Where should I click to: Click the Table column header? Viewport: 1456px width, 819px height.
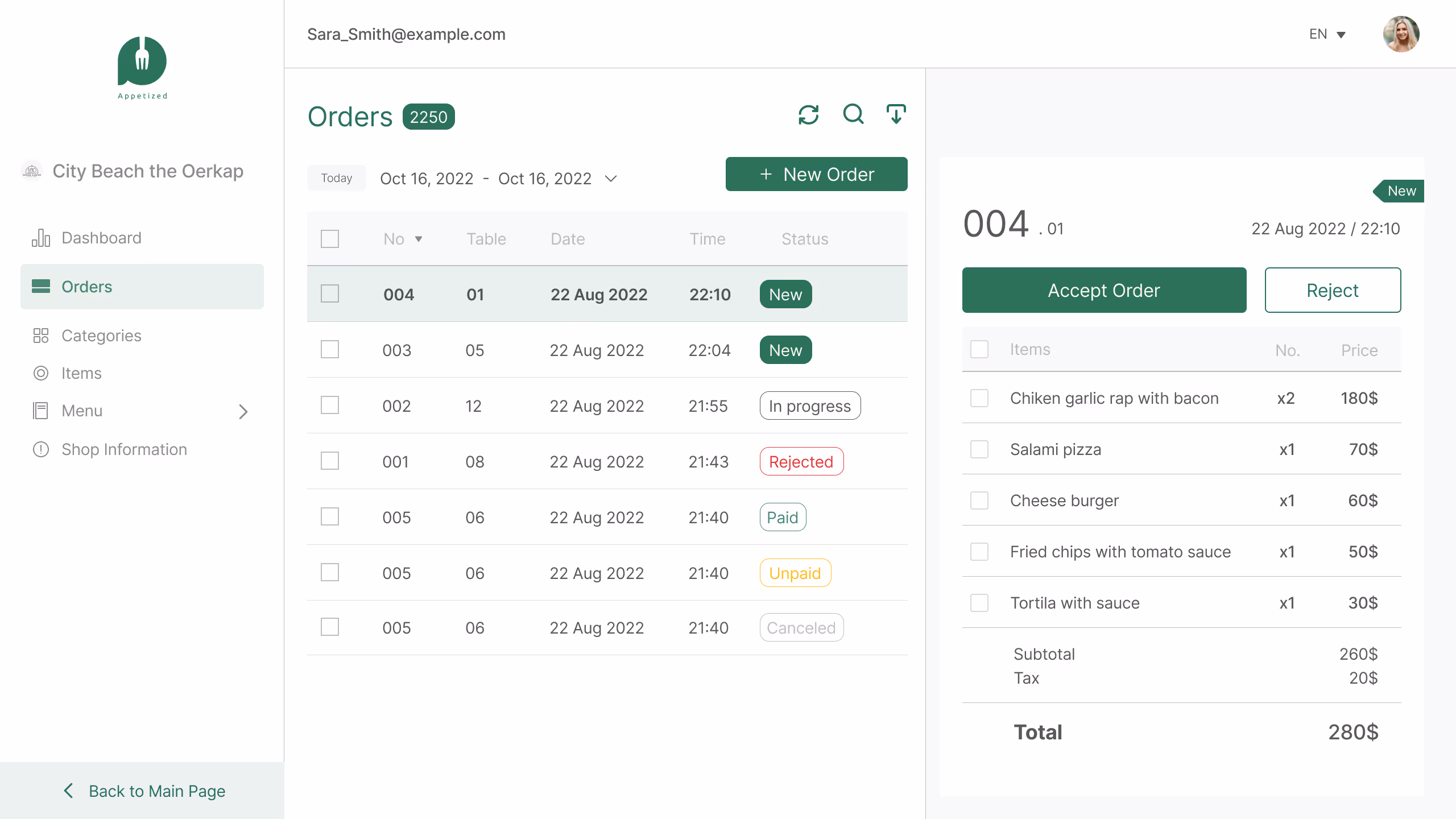point(486,239)
